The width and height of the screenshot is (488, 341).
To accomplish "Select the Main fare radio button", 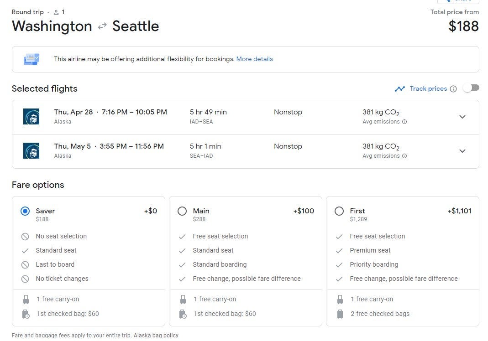I will (x=182, y=211).
